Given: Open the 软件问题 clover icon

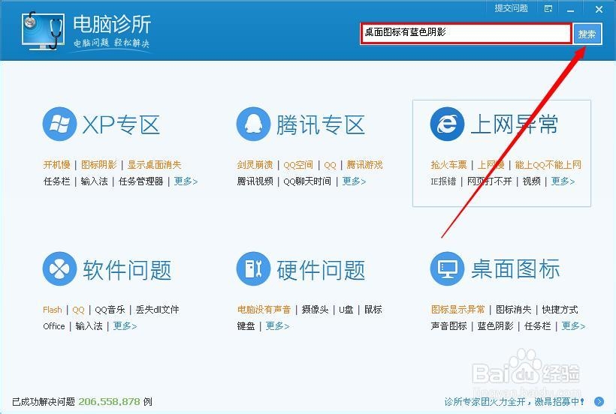Looking at the screenshot, I should point(59,269).
